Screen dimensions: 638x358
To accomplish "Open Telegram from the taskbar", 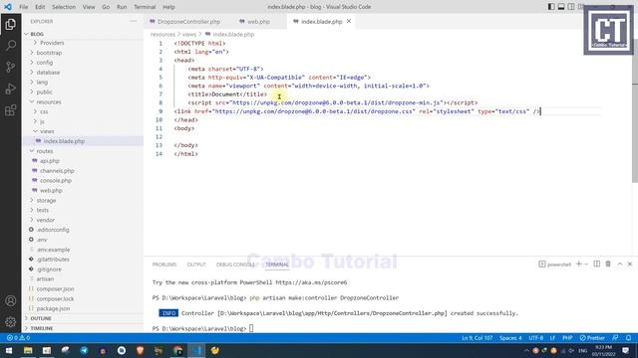I will 84,350.
